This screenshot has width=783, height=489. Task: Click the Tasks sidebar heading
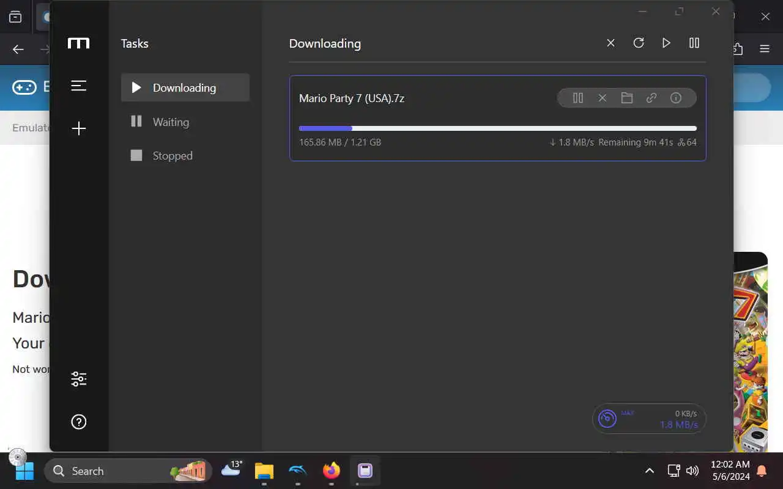(x=135, y=43)
